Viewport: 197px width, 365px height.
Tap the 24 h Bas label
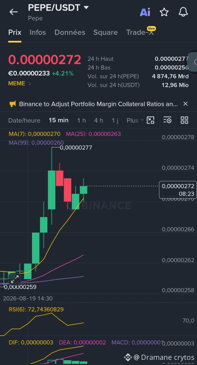(x=99, y=67)
